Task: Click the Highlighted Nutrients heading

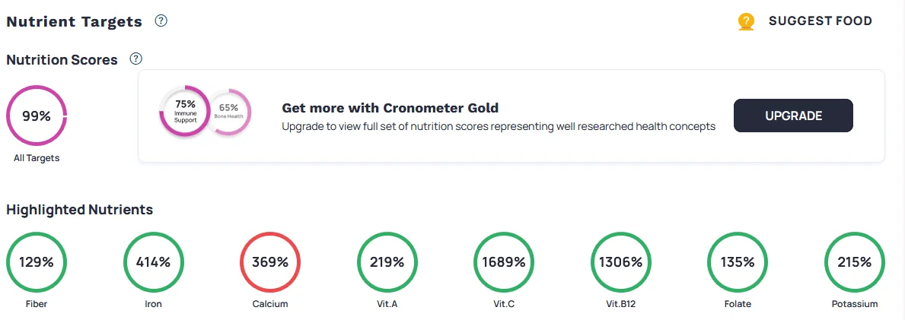Action: (80, 209)
